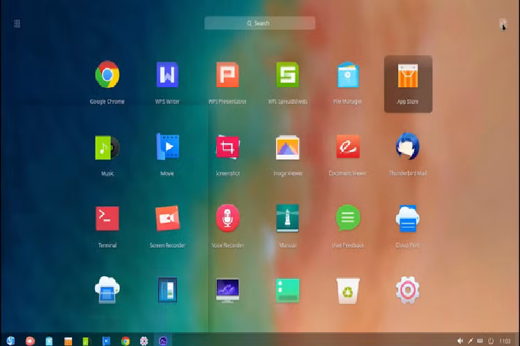Screen dimensions: 520x346
Task: Open the monitor icon with purple graph
Action: point(227,290)
